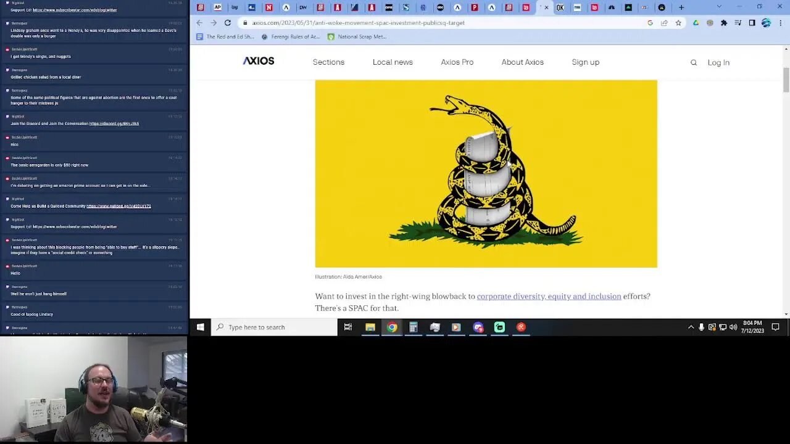
Task: Go back using the browser back arrow
Action: click(x=199, y=23)
